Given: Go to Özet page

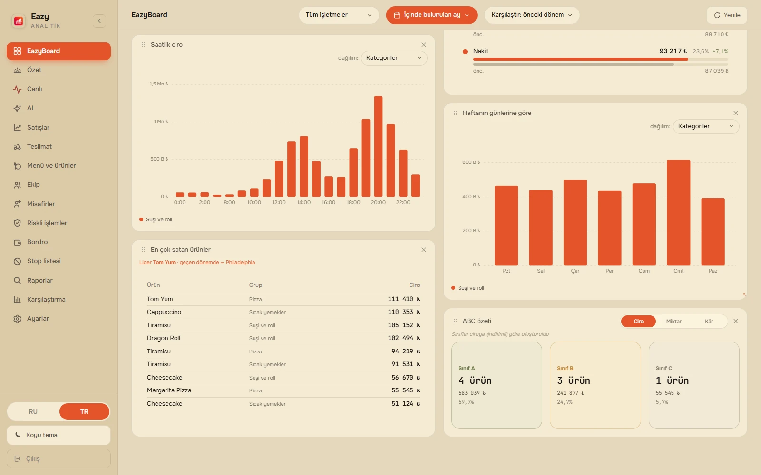Looking at the screenshot, I should click(x=59, y=70).
